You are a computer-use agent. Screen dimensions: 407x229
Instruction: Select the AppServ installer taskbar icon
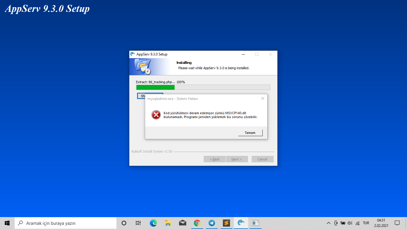click(x=241, y=223)
